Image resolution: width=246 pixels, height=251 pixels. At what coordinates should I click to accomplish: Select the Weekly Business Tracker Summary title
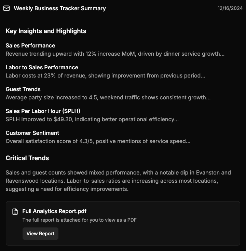(60, 9)
